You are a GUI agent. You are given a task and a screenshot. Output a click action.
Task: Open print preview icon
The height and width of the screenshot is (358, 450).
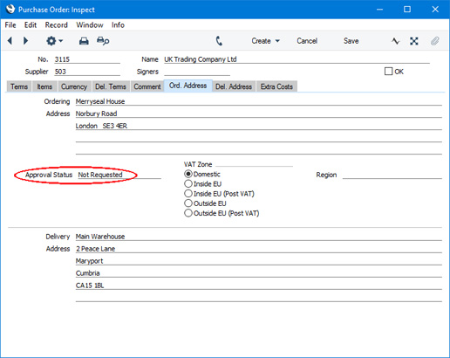[103, 41]
